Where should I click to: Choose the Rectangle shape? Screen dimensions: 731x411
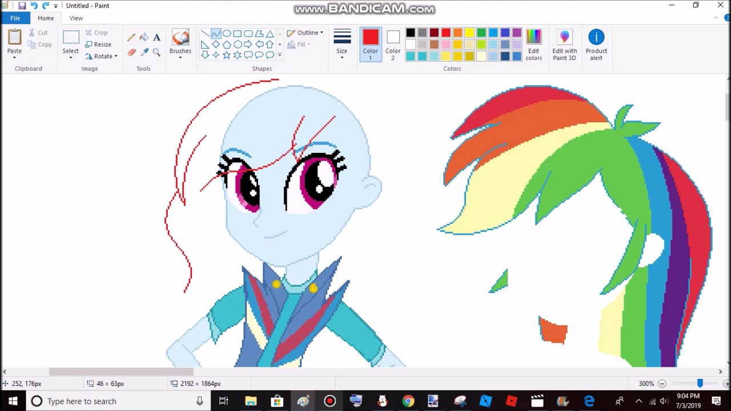[238, 34]
